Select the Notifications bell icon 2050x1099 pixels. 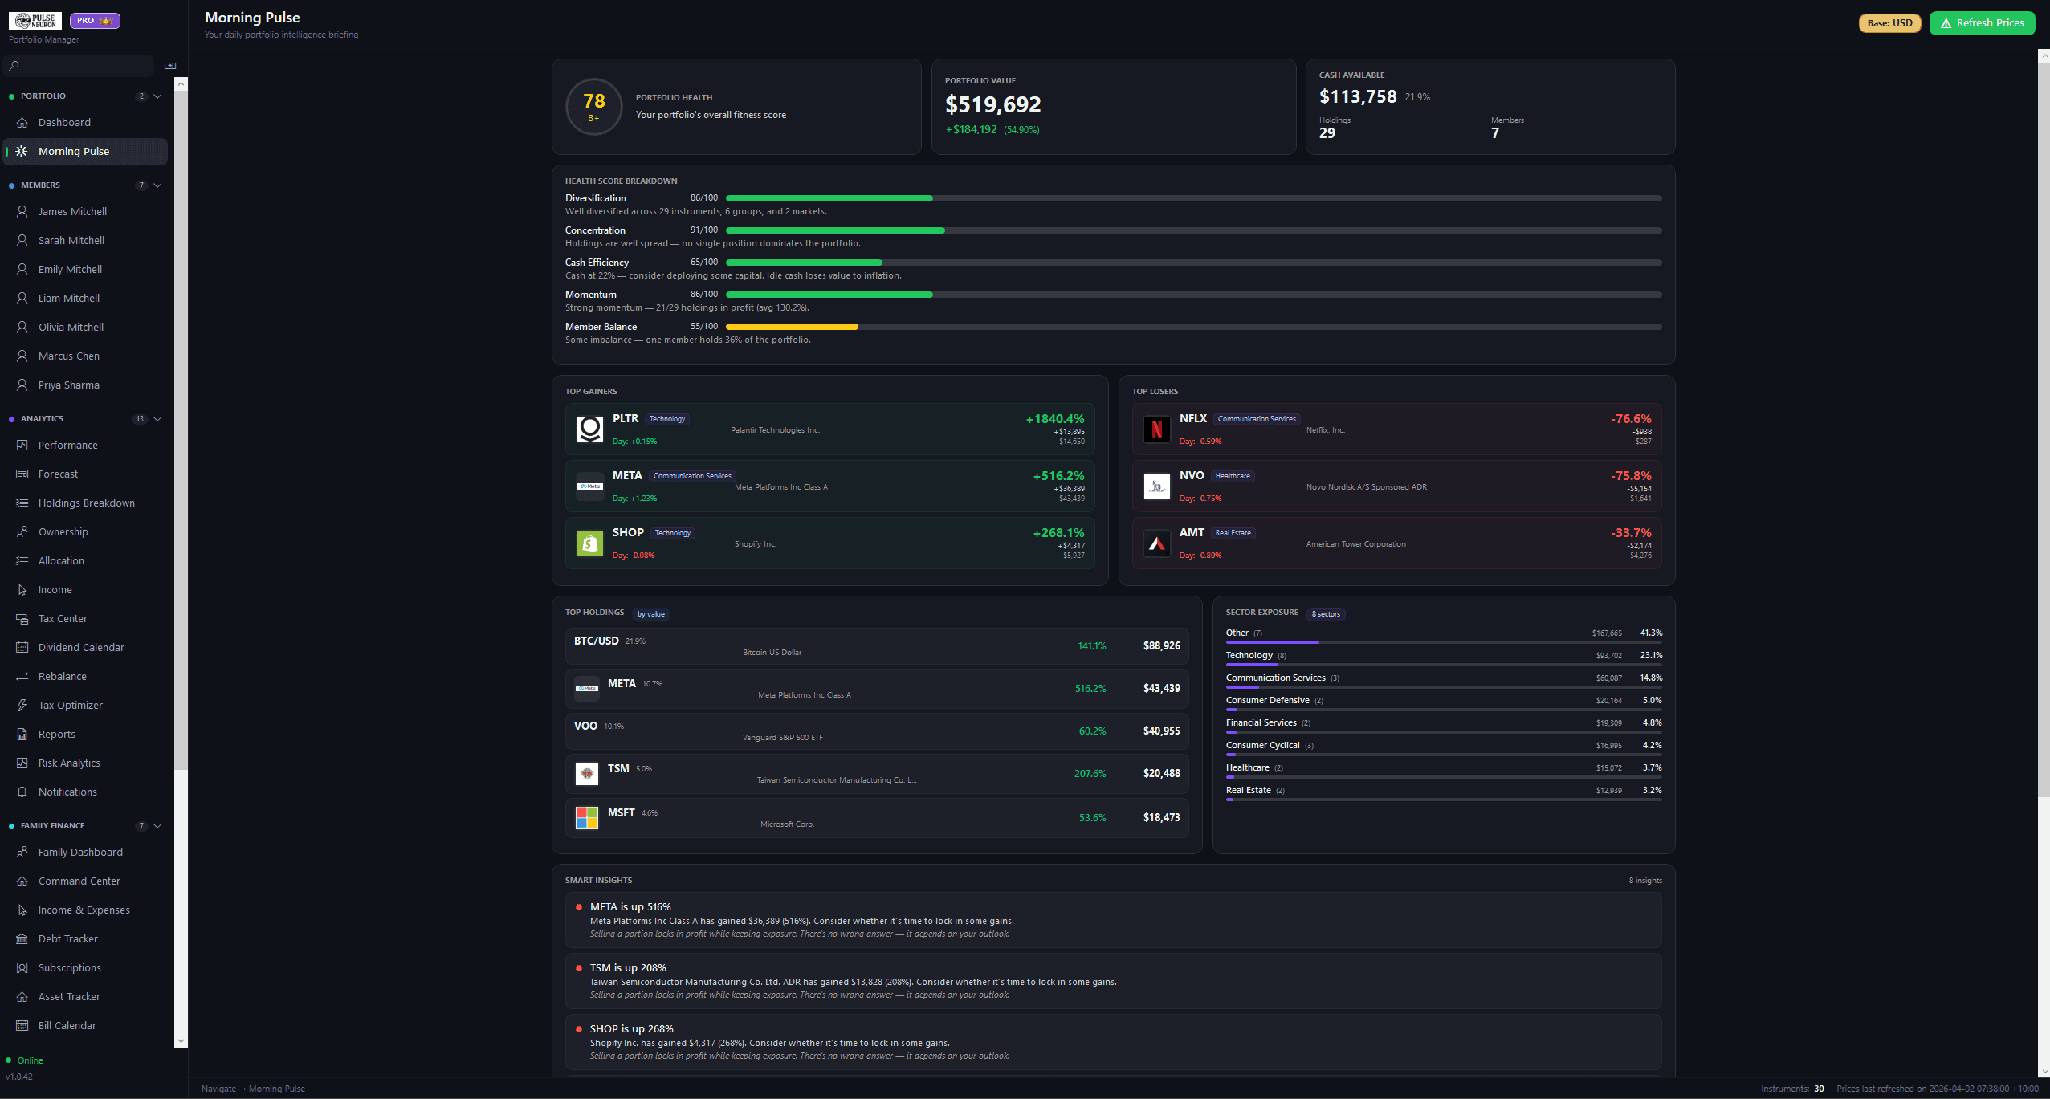click(x=22, y=792)
